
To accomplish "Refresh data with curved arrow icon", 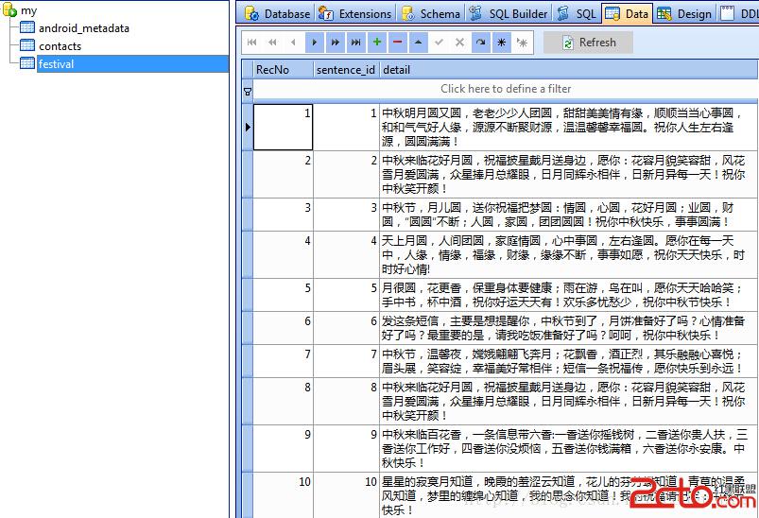I will coord(481,43).
